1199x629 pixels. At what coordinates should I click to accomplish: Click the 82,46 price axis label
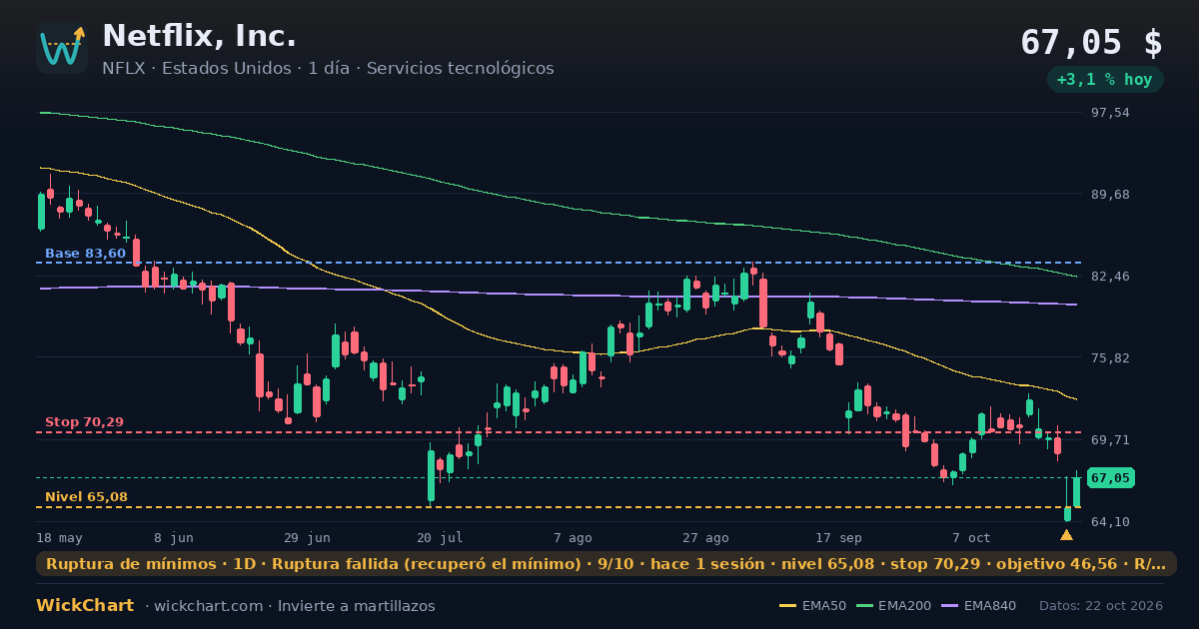(x=1110, y=277)
